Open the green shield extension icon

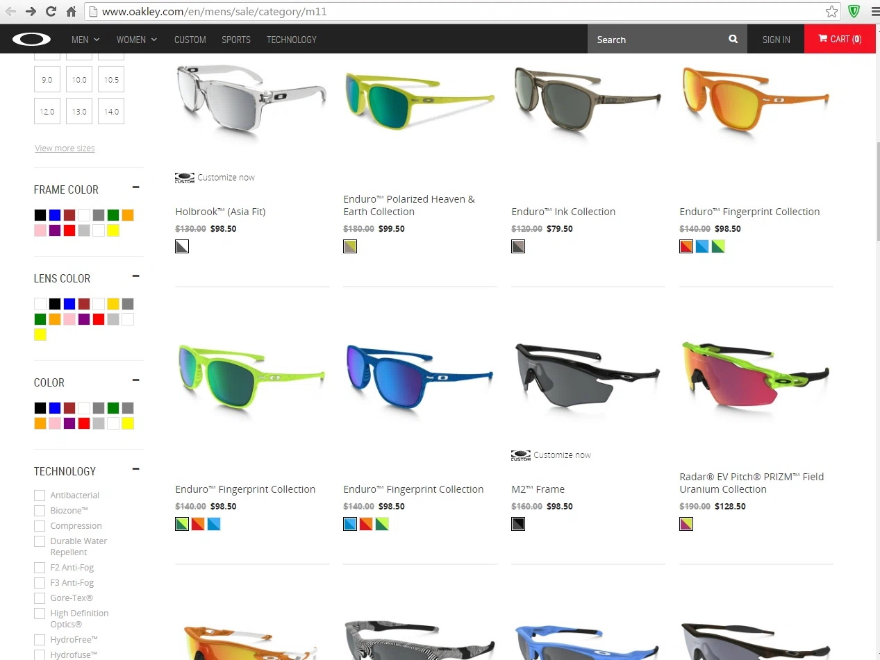(854, 12)
